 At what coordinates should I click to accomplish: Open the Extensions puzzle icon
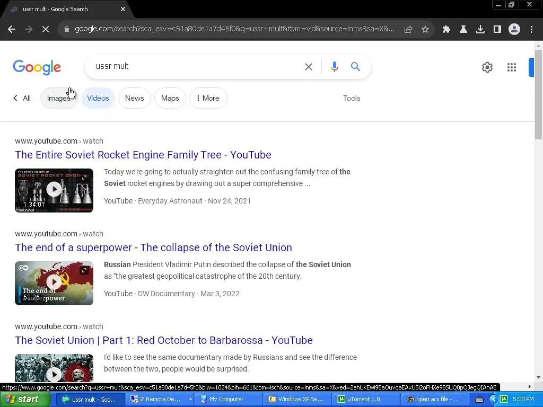pyautogui.click(x=446, y=30)
